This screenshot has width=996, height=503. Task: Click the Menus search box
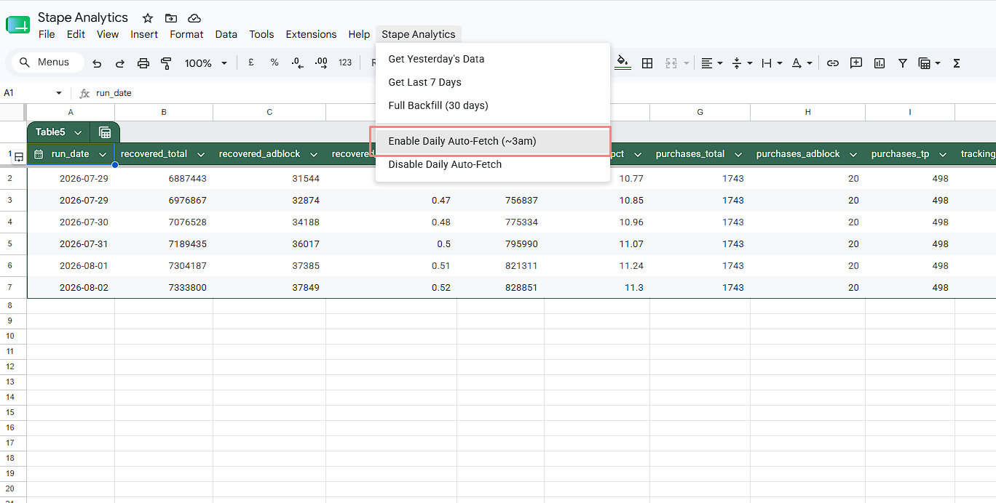coord(48,63)
